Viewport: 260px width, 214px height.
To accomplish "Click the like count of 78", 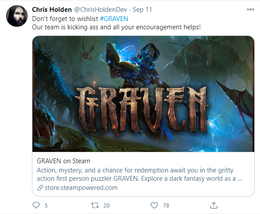I will (x=166, y=206).
